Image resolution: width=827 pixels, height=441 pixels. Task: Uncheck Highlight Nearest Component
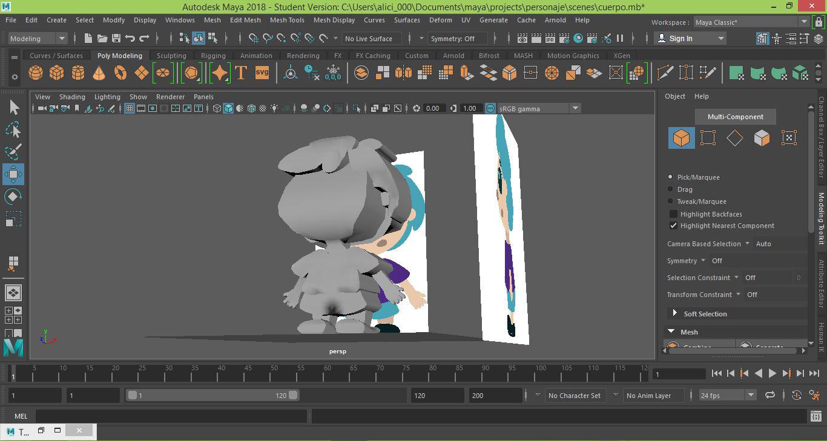coord(673,226)
